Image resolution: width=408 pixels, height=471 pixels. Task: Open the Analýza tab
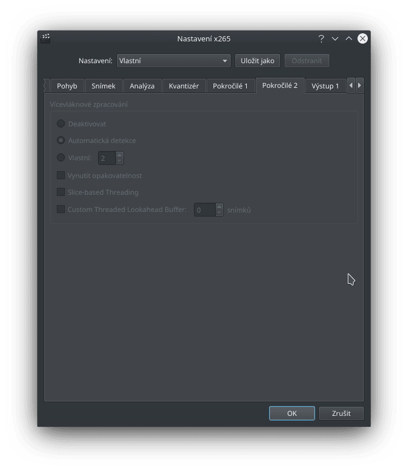click(x=142, y=86)
